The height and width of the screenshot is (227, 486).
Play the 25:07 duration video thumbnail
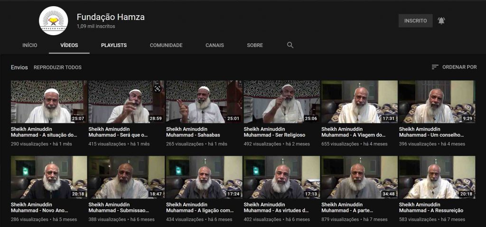pyautogui.click(x=49, y=102)
